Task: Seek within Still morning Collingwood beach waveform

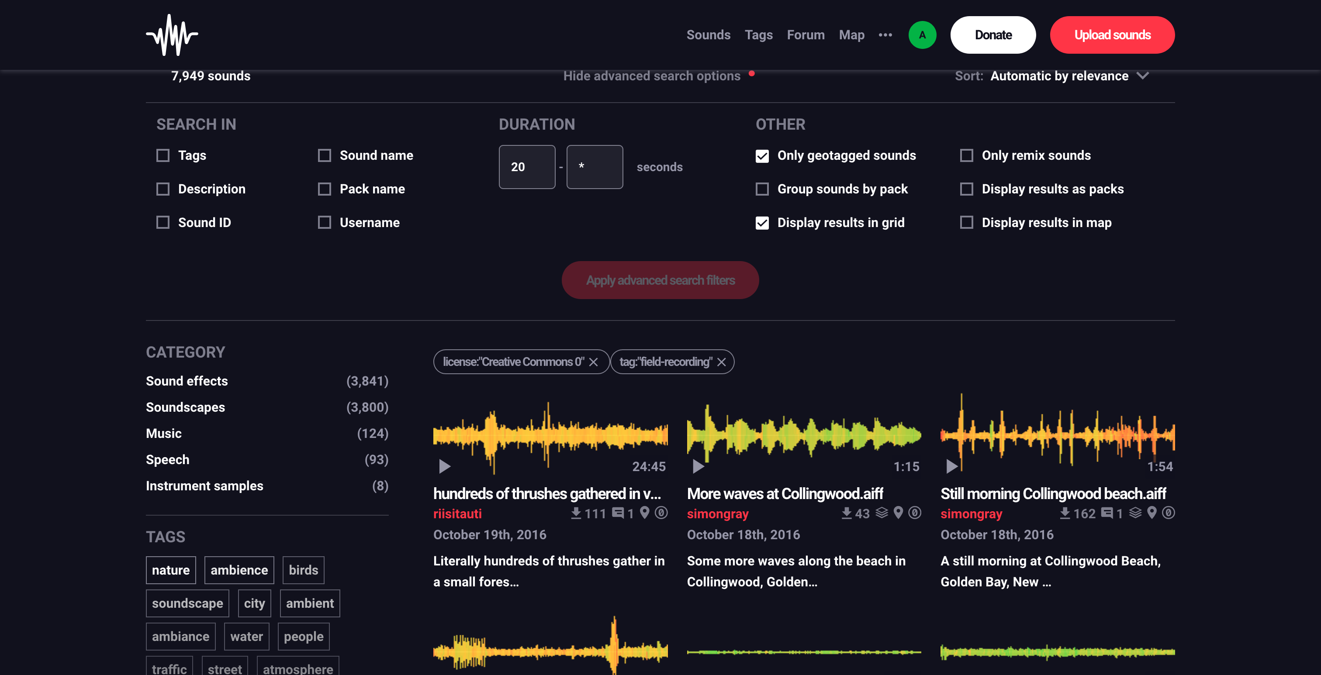Action: pyautogui.click(x=1058, y=434)
